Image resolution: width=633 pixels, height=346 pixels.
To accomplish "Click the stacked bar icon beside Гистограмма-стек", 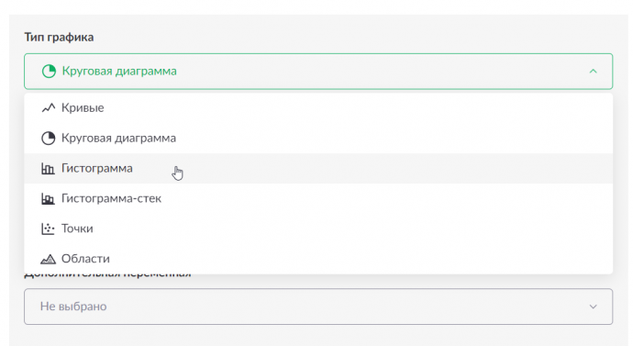I will (48, 198).
